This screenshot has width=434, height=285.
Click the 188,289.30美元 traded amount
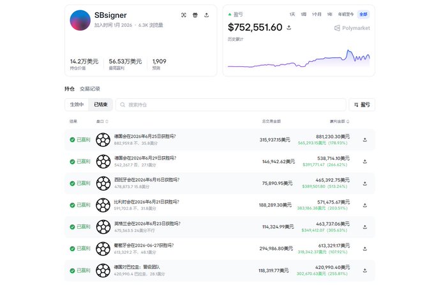click(x=275, y=205)
